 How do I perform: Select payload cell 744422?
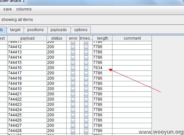27,99
